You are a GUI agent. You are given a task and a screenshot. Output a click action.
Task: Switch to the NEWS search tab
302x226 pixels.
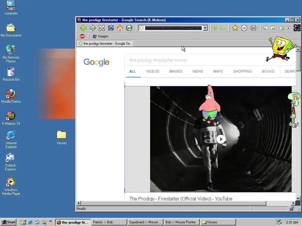[x=198, y=71]
